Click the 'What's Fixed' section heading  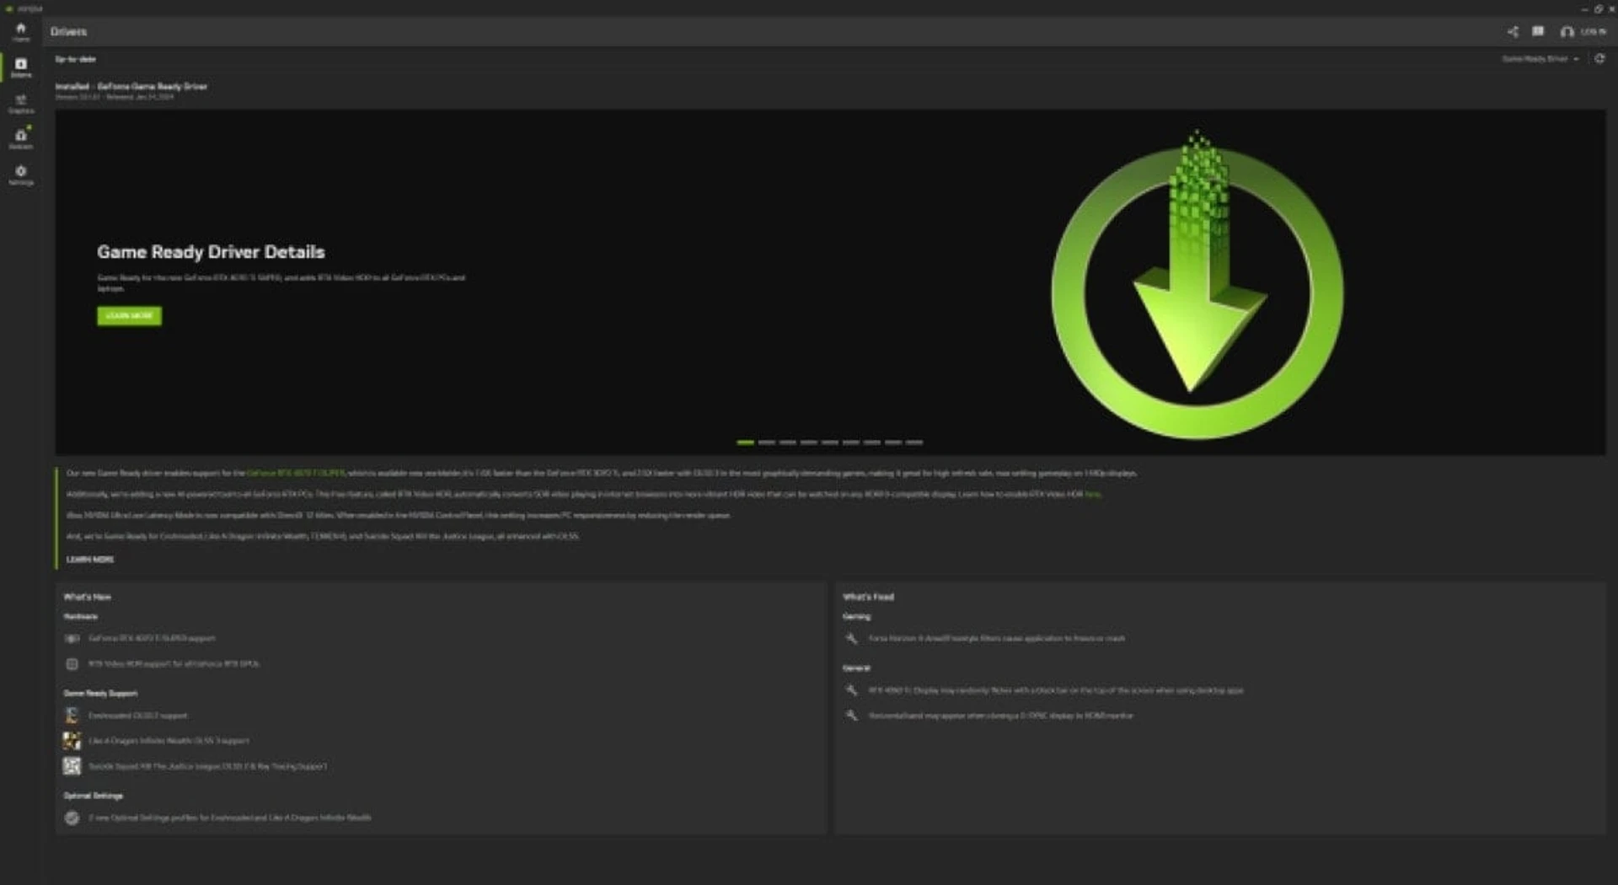[868, 597]
